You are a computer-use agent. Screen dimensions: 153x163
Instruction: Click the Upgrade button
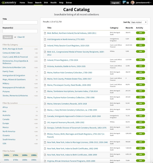(x=115, y=3)
